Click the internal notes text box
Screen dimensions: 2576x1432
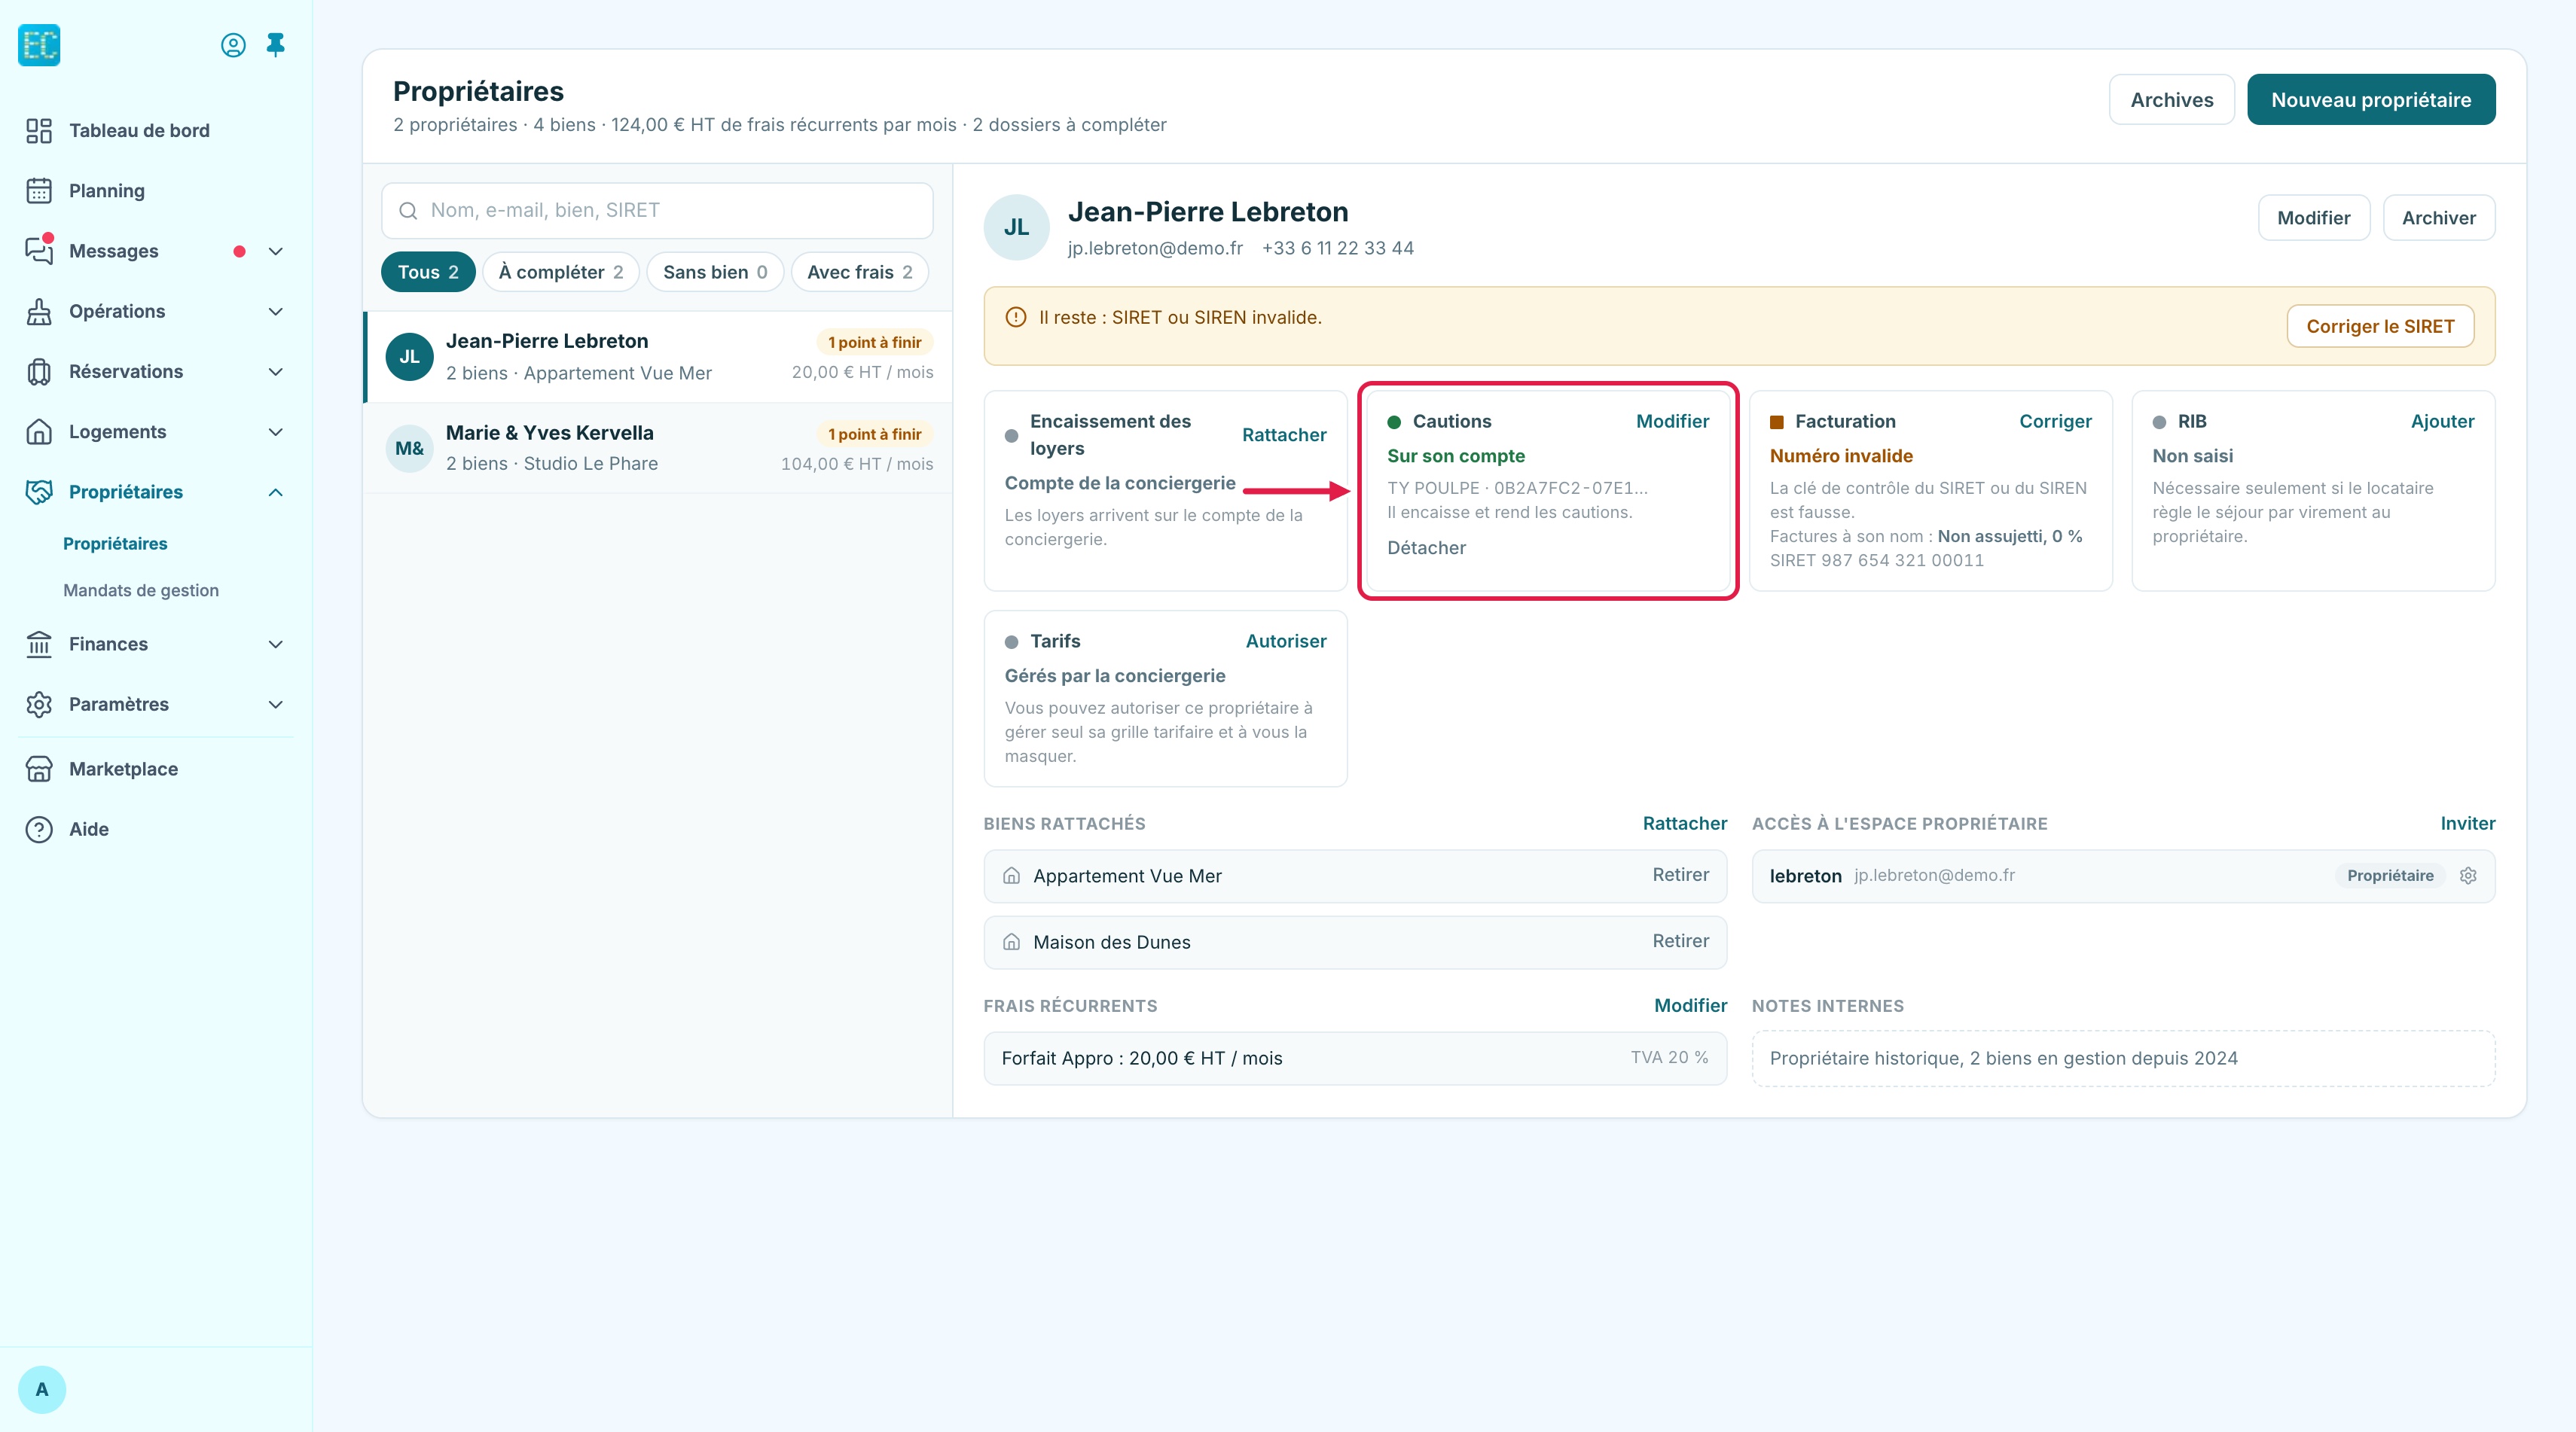pyautogui.click(x=2123, y=1059)
